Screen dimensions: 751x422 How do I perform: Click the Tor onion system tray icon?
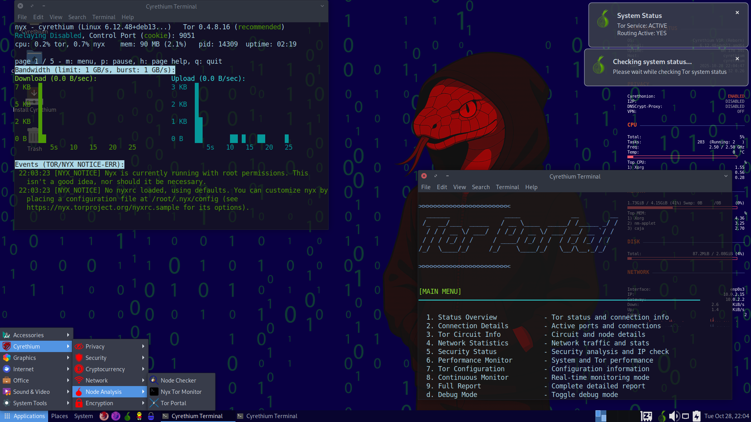[x=662, y=416]
